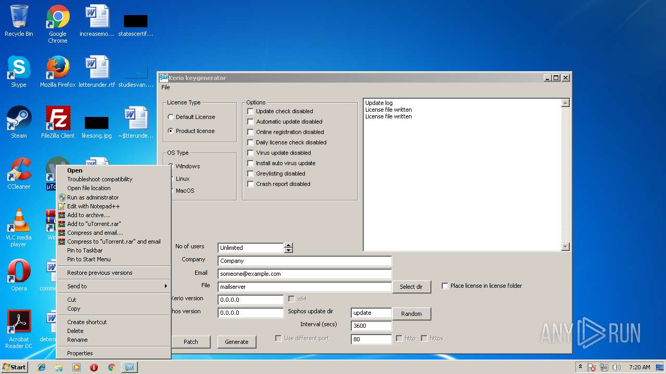Click the Select dir button
The width and height of the screenshot is (666, 374).
click(x=411, y=287)
